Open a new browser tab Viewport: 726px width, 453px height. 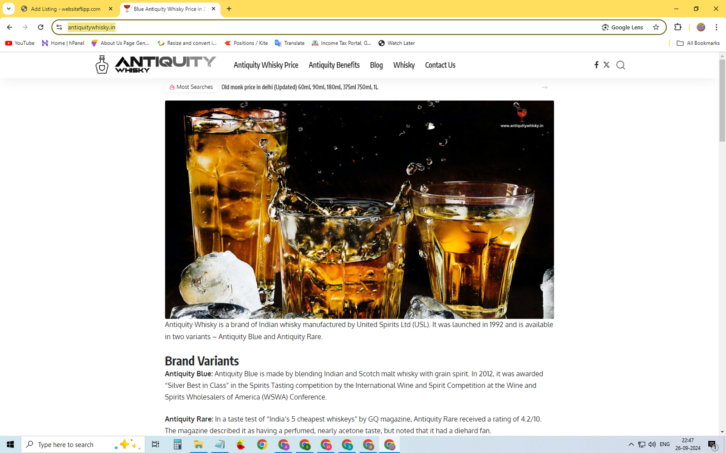[x=229, y=9]
